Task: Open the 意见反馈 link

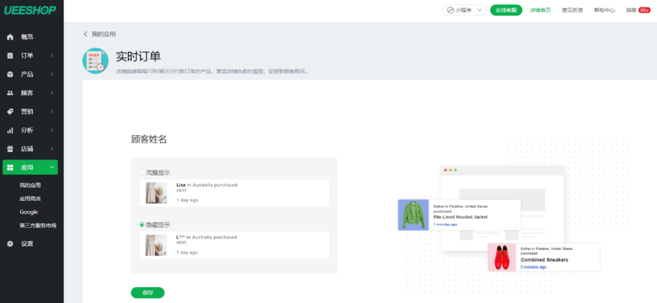Action: click(572, 10)
